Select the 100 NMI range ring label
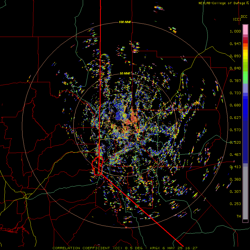The width and height of the screenshot is (250, 250). click(x=125, y=22)
